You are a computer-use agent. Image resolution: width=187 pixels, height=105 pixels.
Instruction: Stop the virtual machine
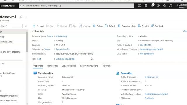(73, 26)
